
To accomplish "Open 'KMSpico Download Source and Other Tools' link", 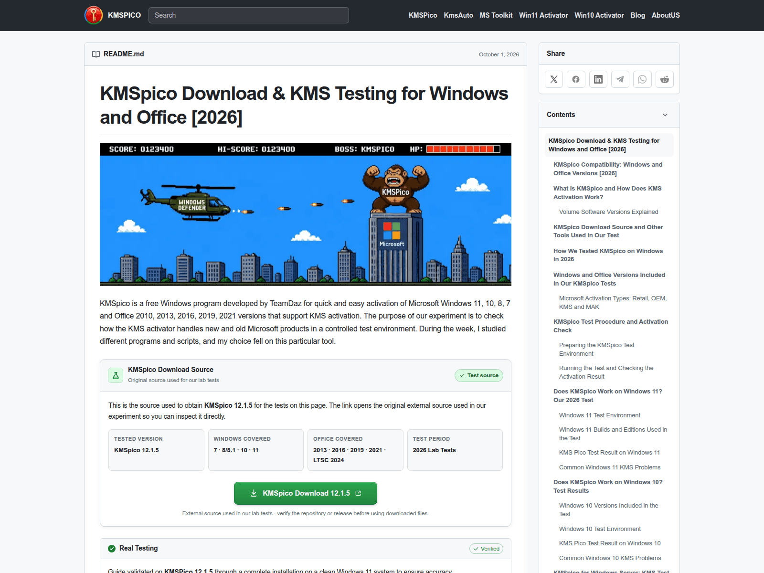I will [x=608, y=231].
